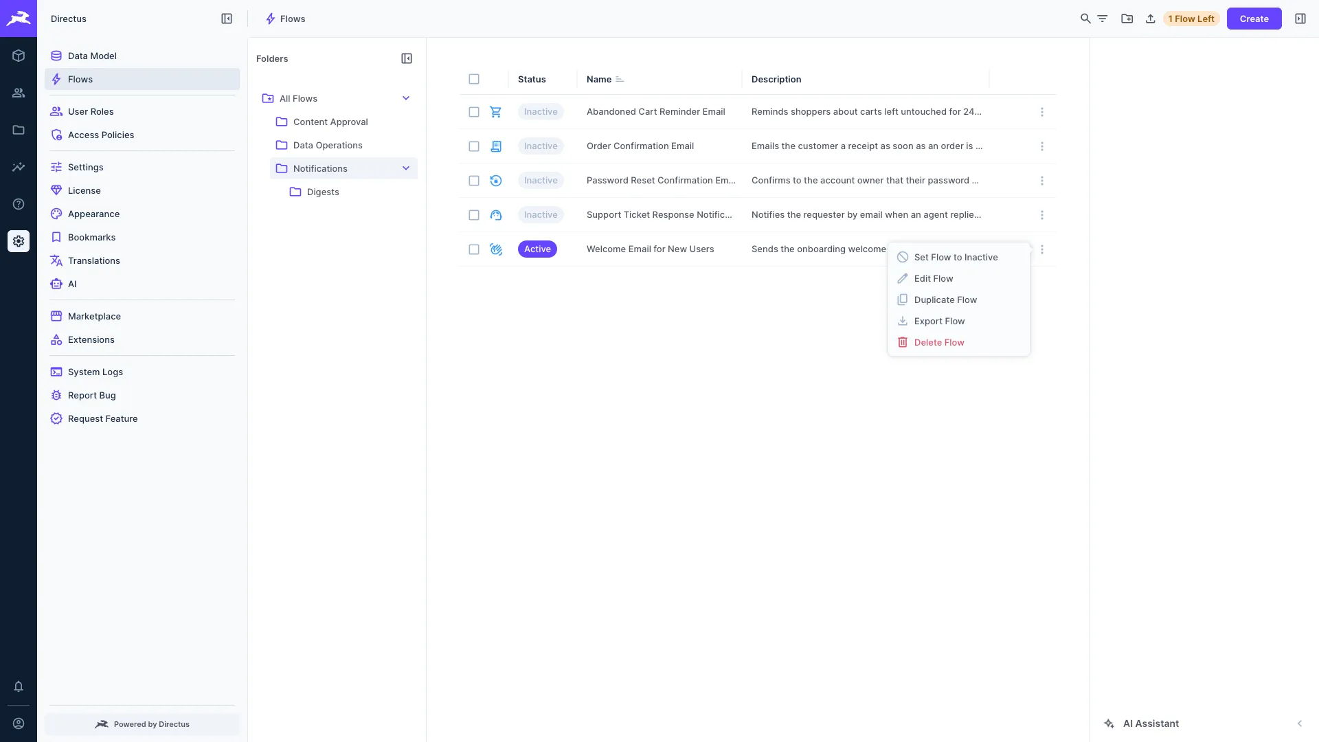Image resolution: width=1319 pixels, height=742 pixels.
Task: Open more options for Support Ticket Response row
Action: 1042,215
